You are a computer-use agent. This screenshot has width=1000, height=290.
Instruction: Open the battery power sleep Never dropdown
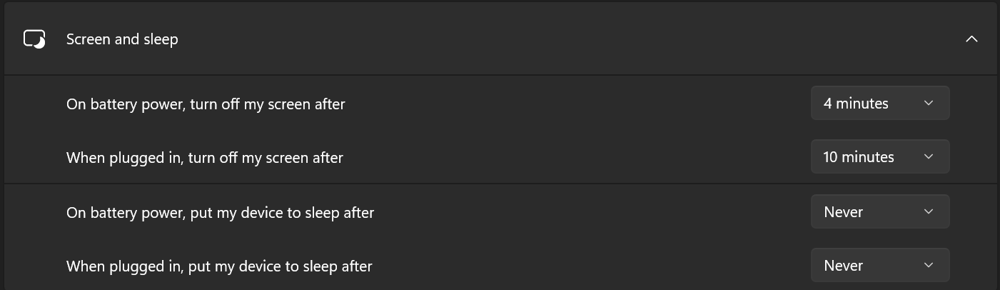[x=880, y=211]
